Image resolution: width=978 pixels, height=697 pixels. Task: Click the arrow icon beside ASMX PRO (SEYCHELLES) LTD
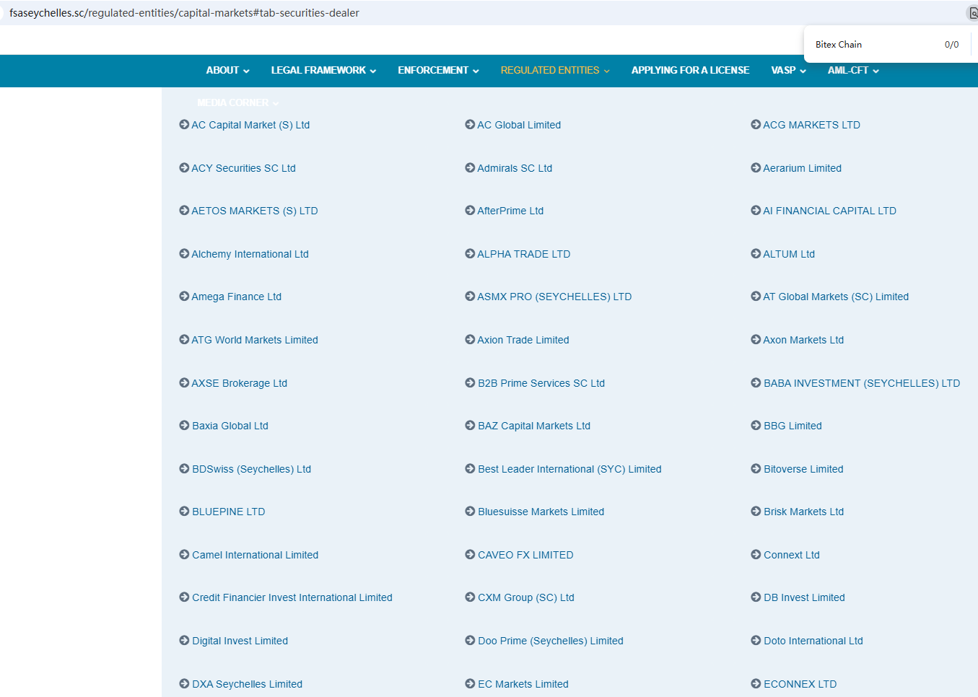pyautogui.click(x=470, y=297)
